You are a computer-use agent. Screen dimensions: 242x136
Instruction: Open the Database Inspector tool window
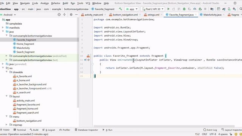tap(87, 130)
